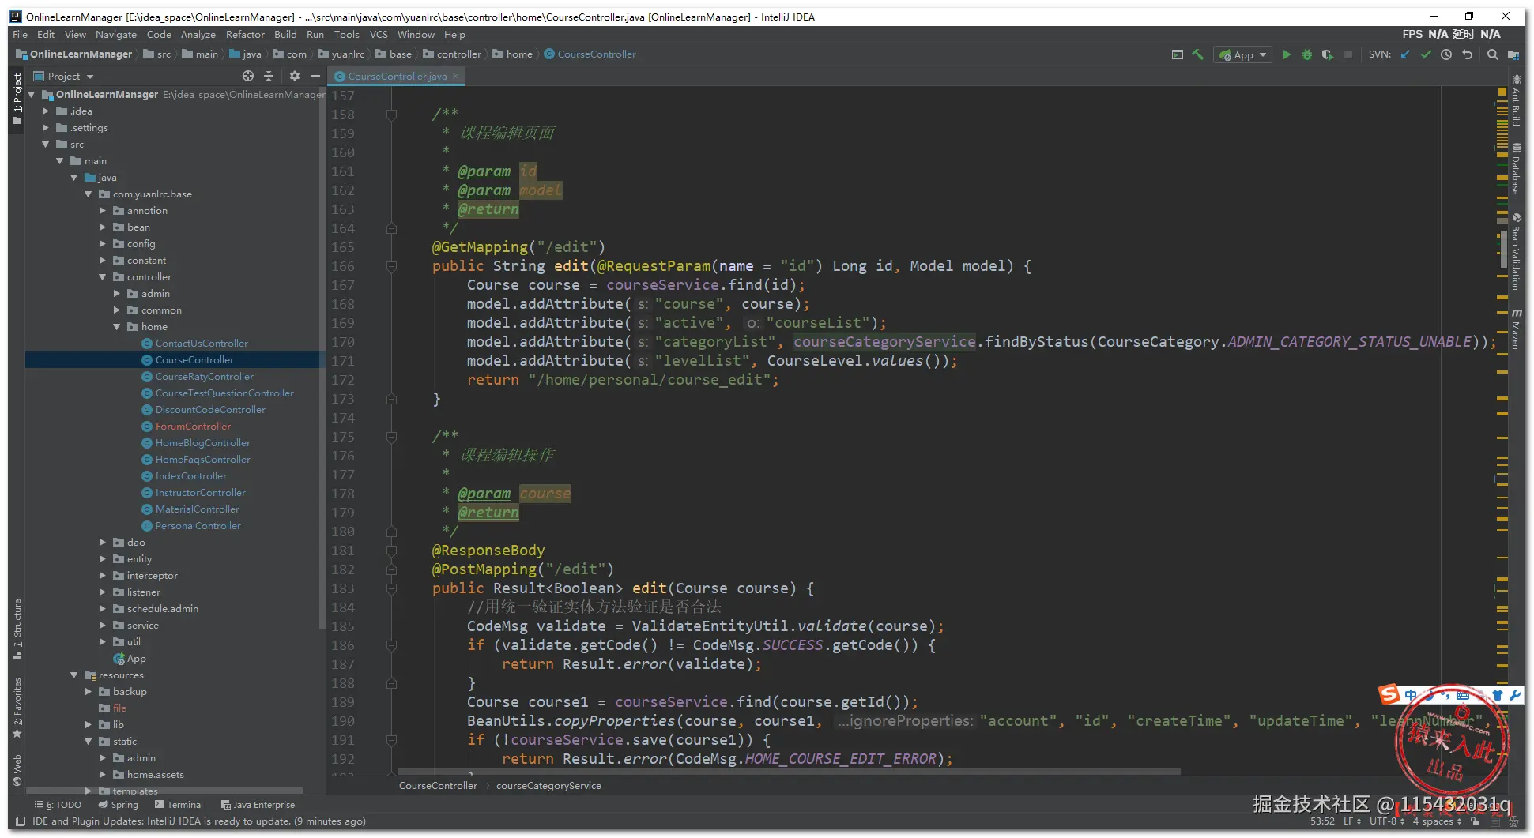Open ForumController in the project tree
Image resolution: width=1534 pixels, height=838 pixels.
193,427
